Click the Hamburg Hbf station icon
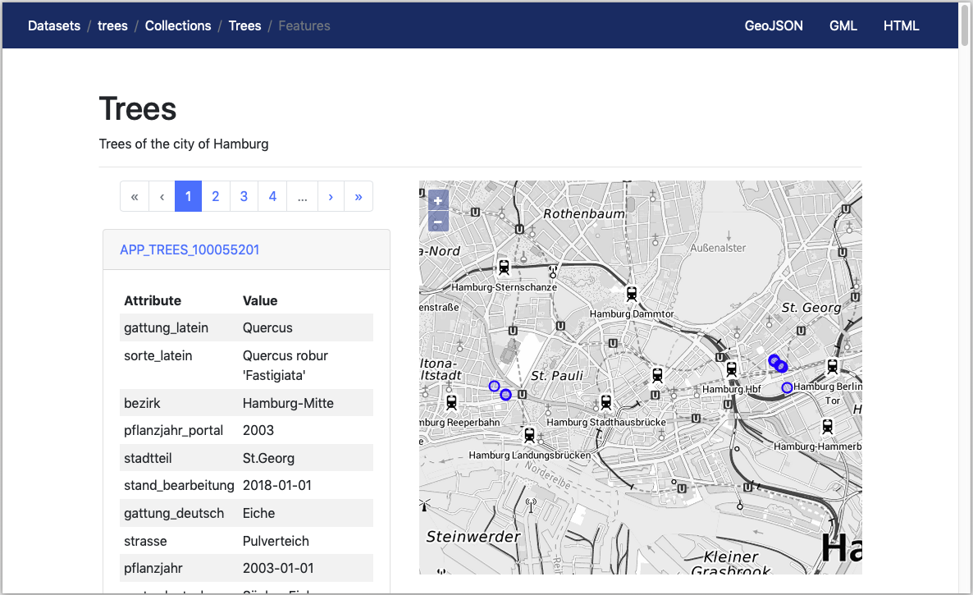Image resolution: width=973 pixels, height=595 pixels. coord(732,370)
